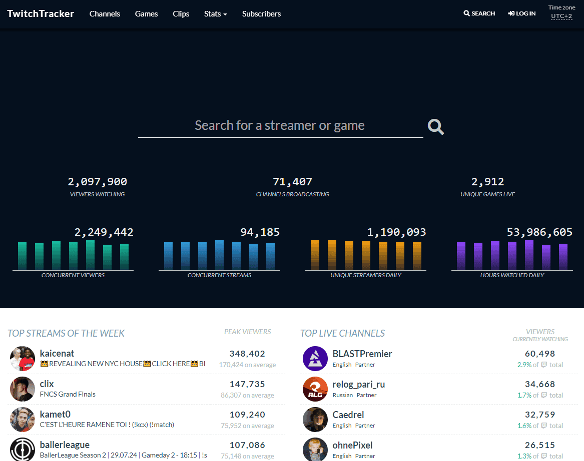The width and height of the screenshot is (584, 461).
Task: Click the LOG IN button
Action: [x=521, y=13]
